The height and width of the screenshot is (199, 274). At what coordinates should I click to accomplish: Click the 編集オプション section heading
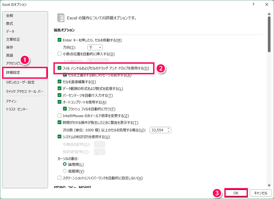64,30
